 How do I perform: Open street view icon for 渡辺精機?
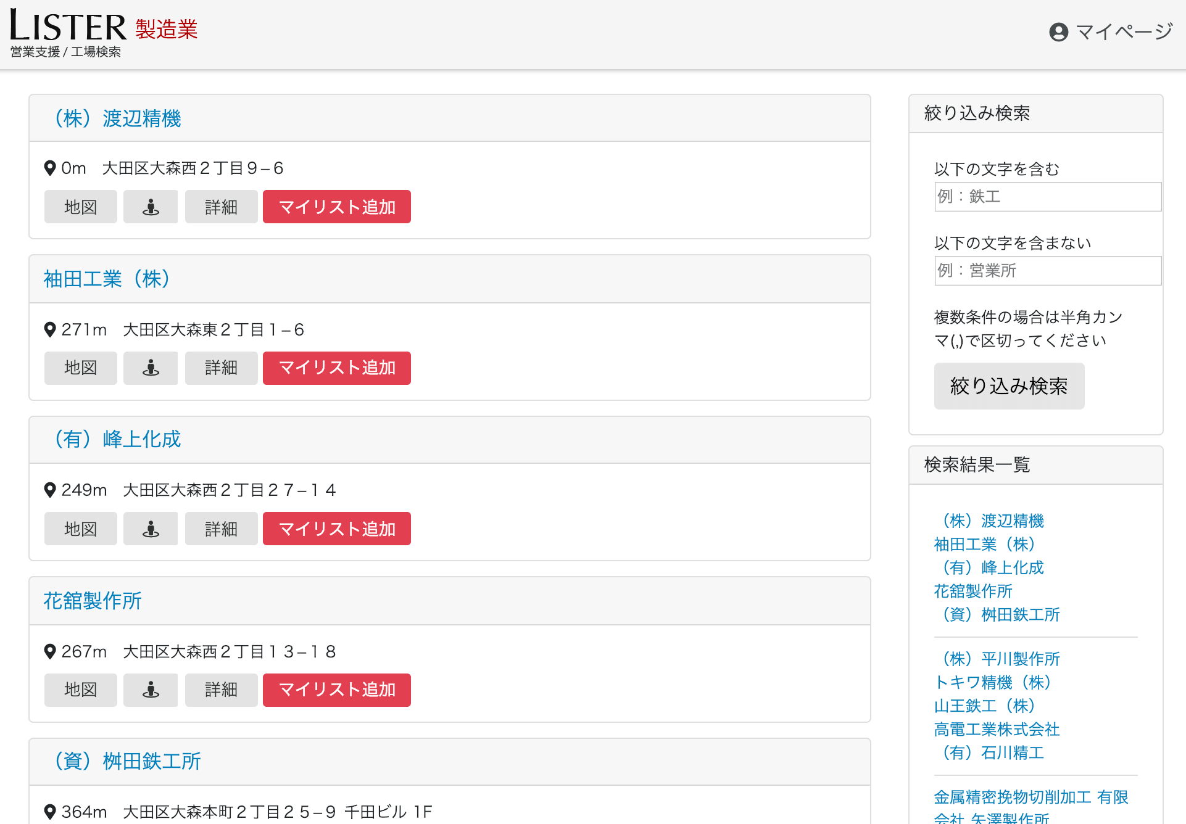point(151,207)
